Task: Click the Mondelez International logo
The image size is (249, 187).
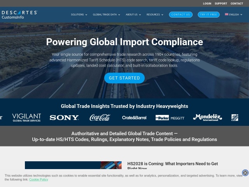Action: [207, 118]
